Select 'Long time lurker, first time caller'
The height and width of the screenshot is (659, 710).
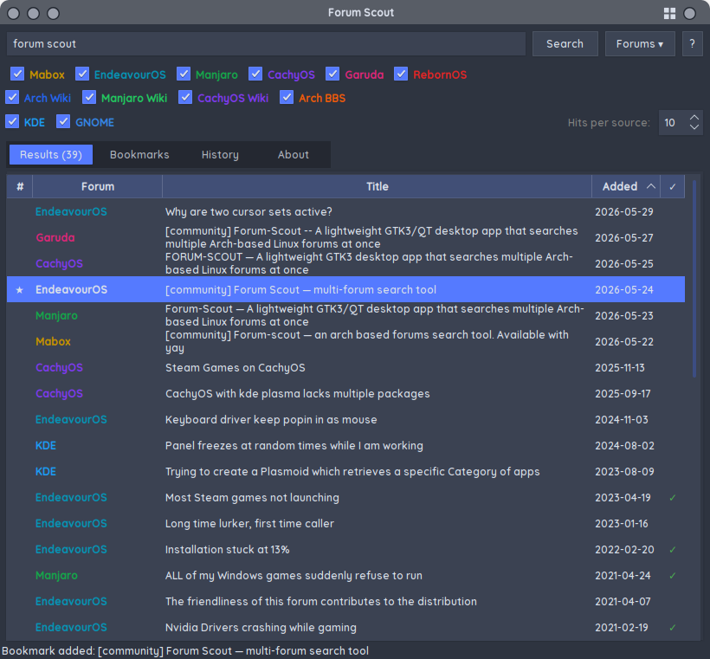(x=345, y=524)
